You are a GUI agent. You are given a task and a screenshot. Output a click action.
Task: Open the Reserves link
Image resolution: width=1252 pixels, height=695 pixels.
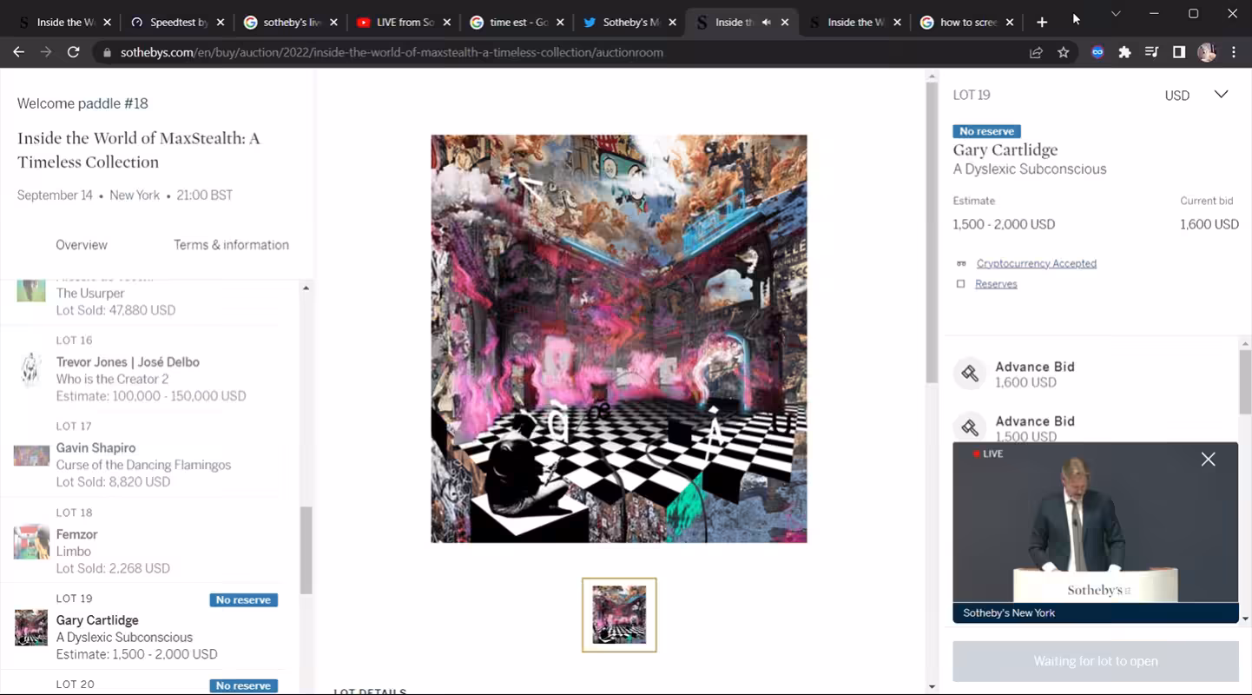tap(996, 284)
